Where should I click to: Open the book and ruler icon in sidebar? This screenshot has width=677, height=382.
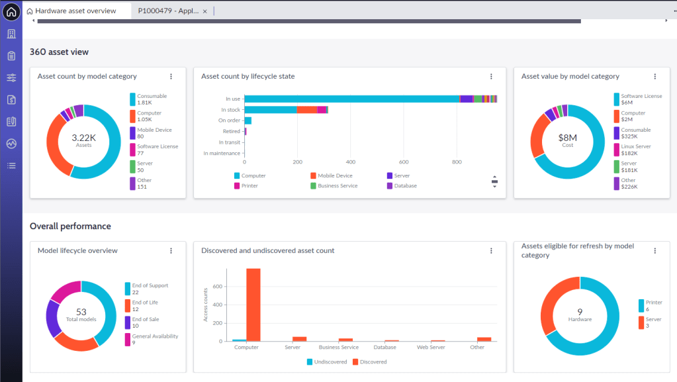click(x=11, y=121)
